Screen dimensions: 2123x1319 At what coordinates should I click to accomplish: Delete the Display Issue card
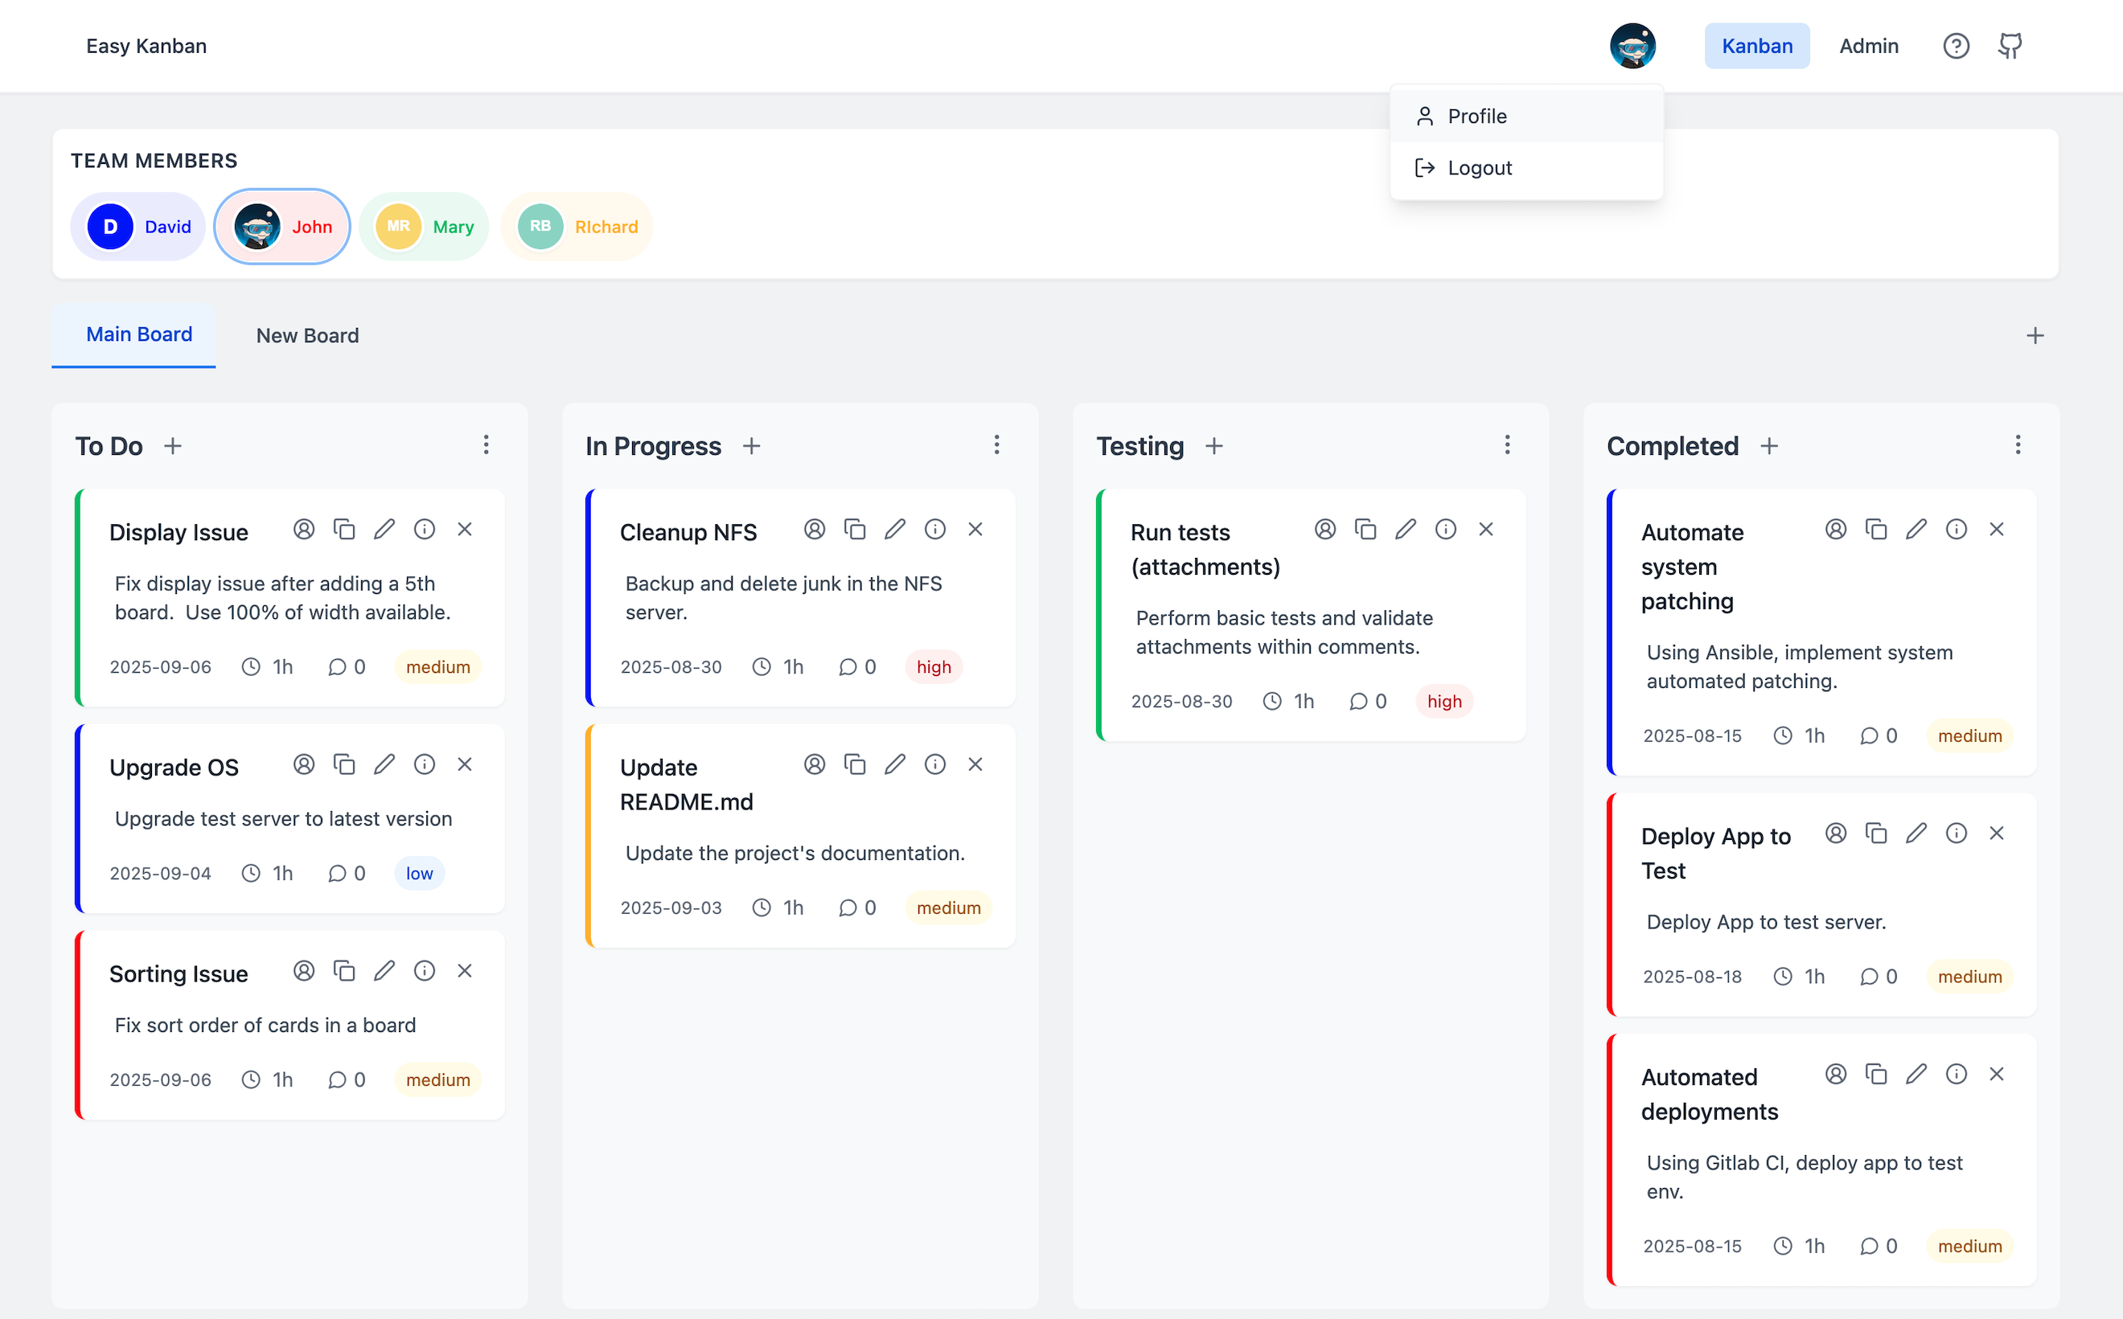tap(464, 529)
